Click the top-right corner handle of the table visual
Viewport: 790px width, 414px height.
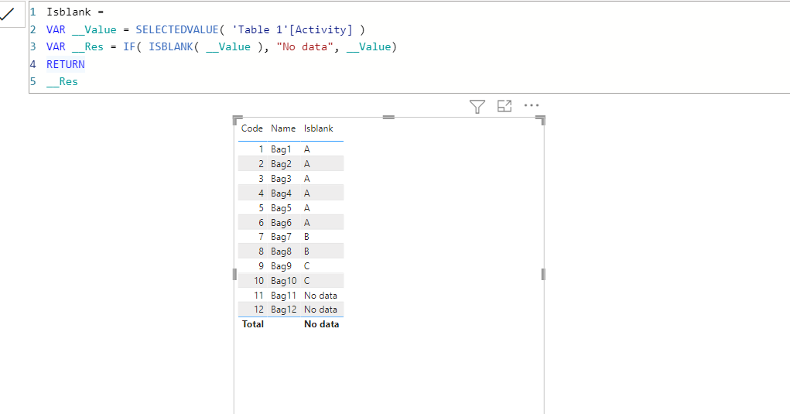[541, 120]
